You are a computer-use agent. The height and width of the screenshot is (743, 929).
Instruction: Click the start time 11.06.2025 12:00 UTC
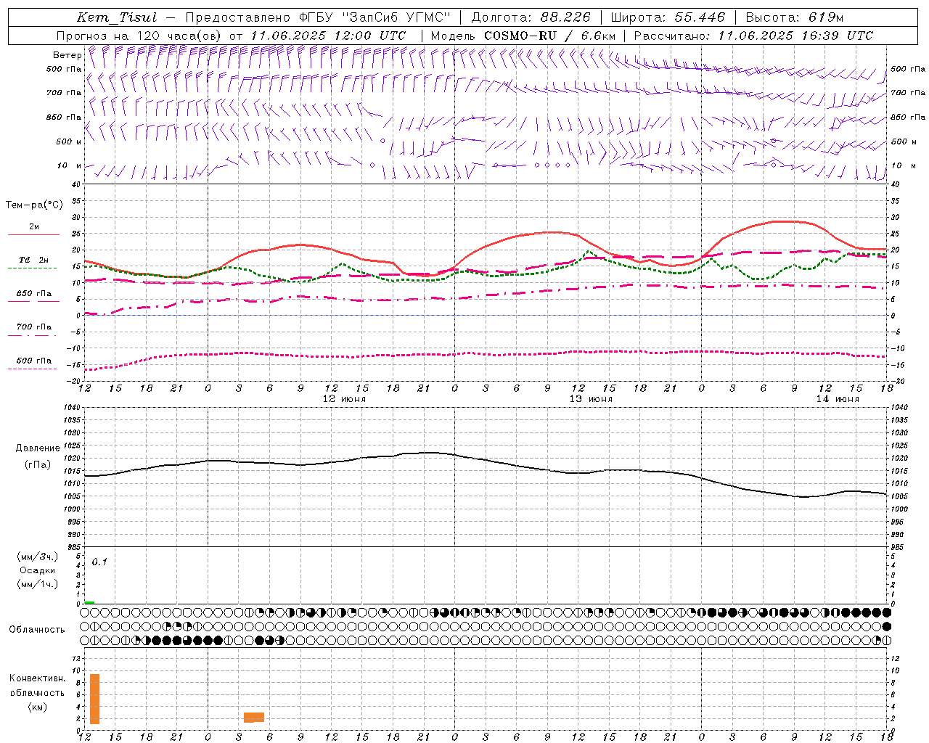[328, 36]
